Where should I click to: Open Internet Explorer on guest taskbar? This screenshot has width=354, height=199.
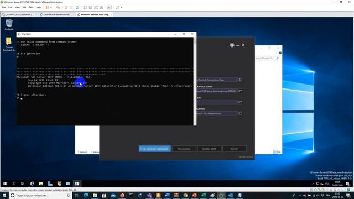[x=32, y=184]
